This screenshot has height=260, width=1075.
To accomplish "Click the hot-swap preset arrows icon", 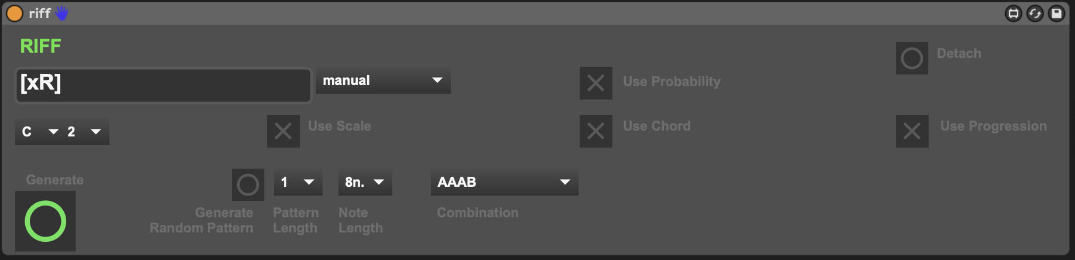I will pos(1035,13).
